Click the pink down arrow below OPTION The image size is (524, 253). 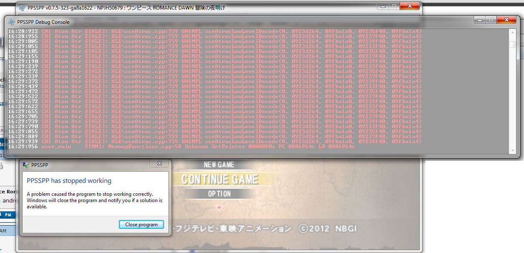coord(219,207)
